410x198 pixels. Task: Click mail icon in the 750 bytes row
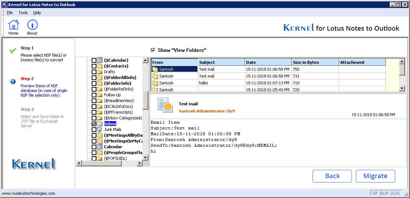(x=155, y=69)
